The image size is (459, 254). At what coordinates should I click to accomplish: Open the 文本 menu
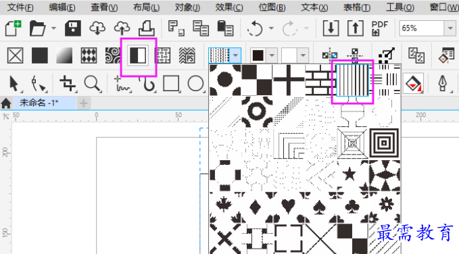(314, 7)
